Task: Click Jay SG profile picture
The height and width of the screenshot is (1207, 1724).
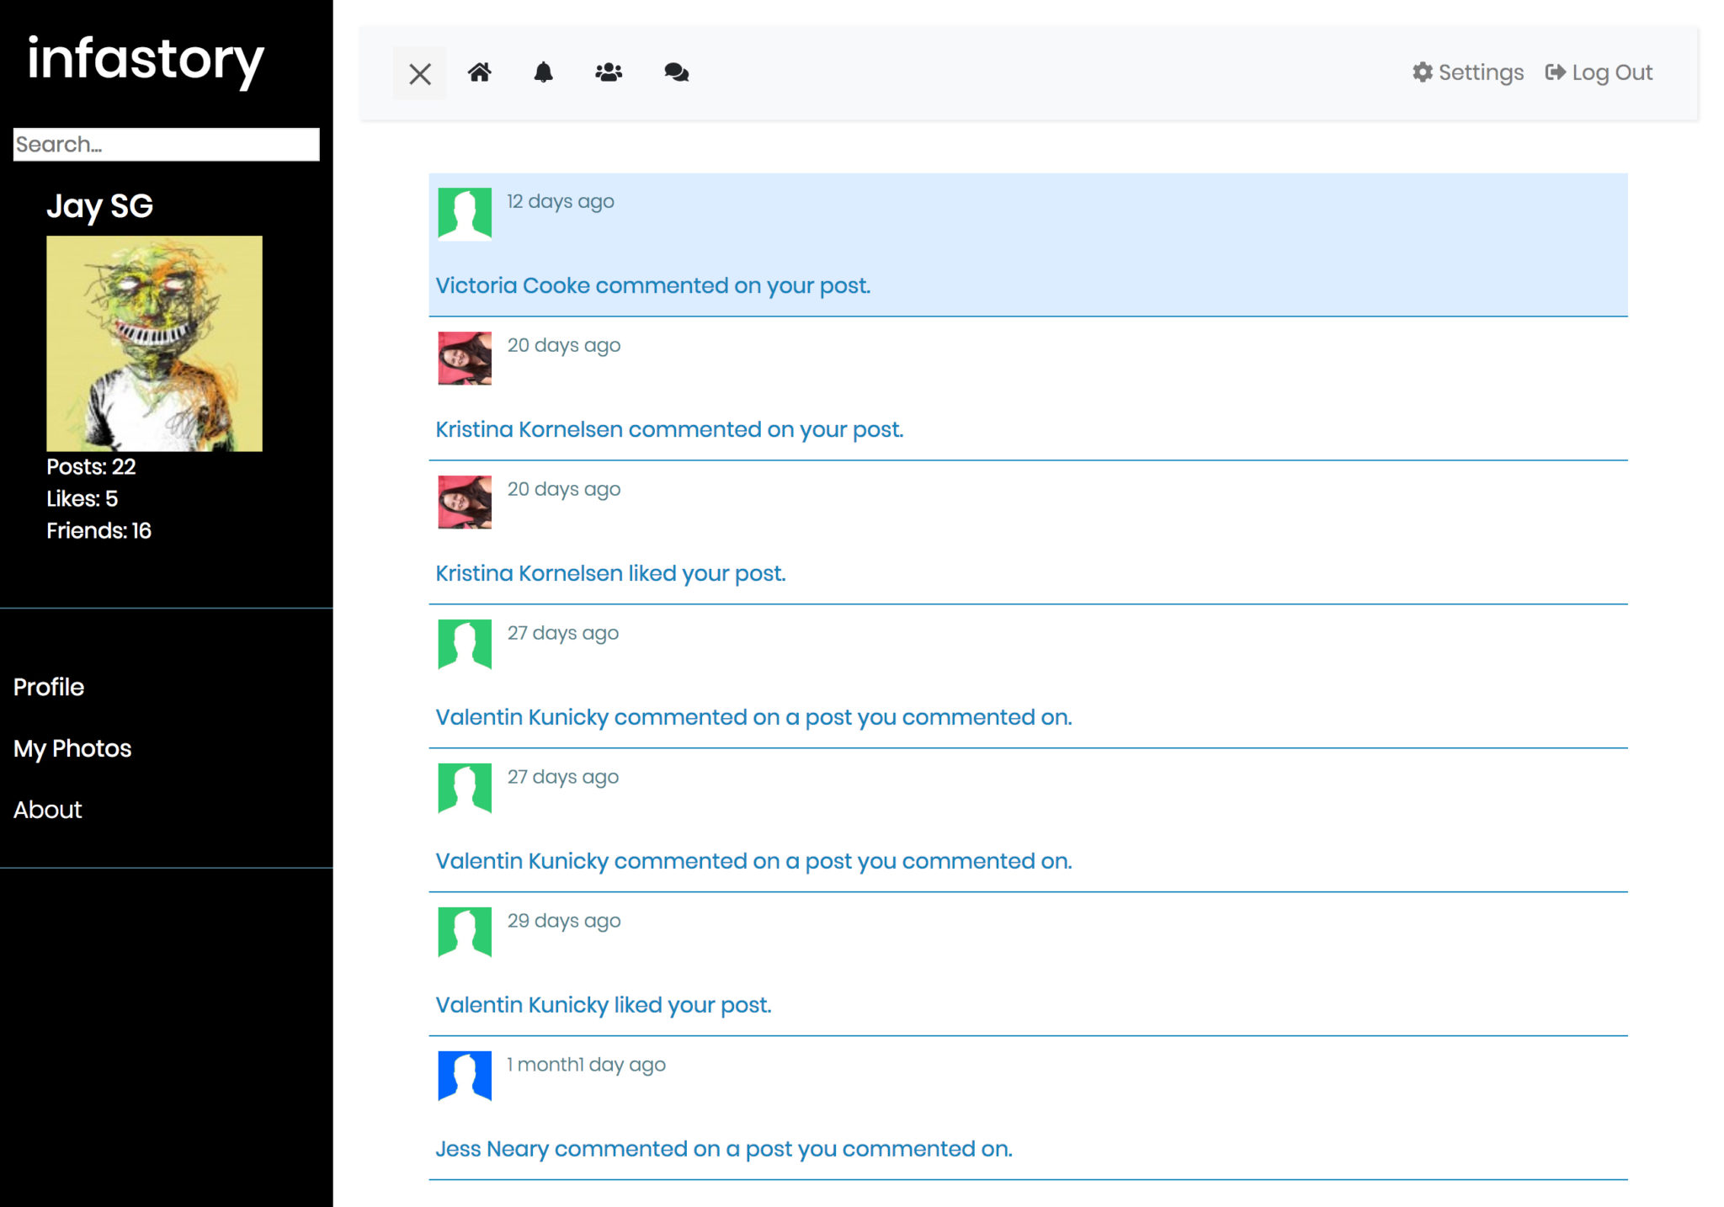Action: pyautogui.click(x=154, y=343)
